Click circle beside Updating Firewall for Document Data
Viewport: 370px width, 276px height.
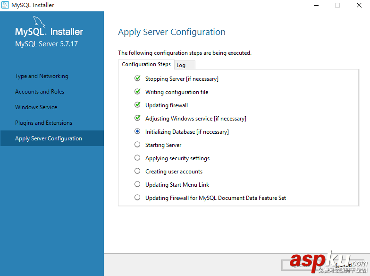point(137,198)
